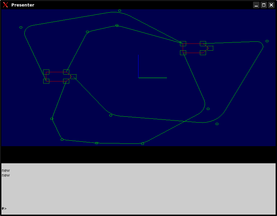Image resolution: width=277 pixels, height=216 pixels.
Task: Pick top-left square handle of right red shape
Action: 183,43
